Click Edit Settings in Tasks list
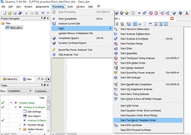The width and height of the screenshot is (191, 135). [x=34, y=112]
